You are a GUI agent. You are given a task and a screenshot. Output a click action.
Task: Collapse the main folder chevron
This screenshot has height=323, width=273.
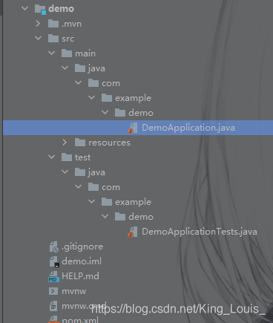click(52, 53)
